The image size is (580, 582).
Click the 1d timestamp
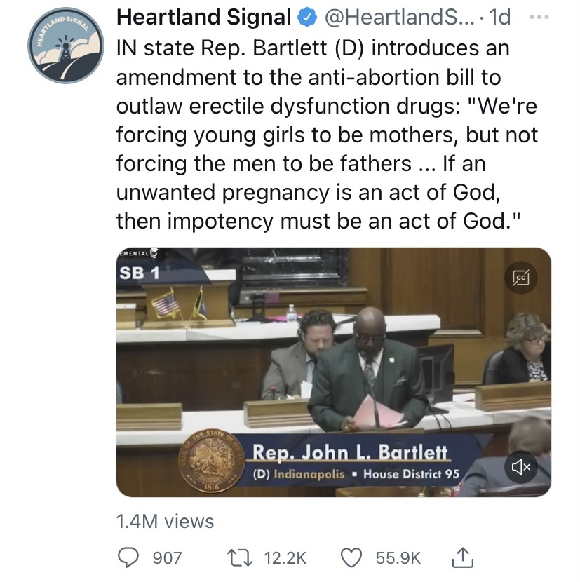click(499, 16)
